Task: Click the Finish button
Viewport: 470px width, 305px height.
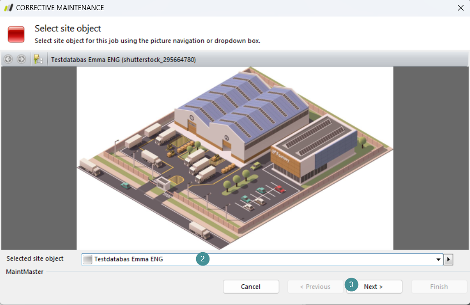Action: tap(439, 287)
